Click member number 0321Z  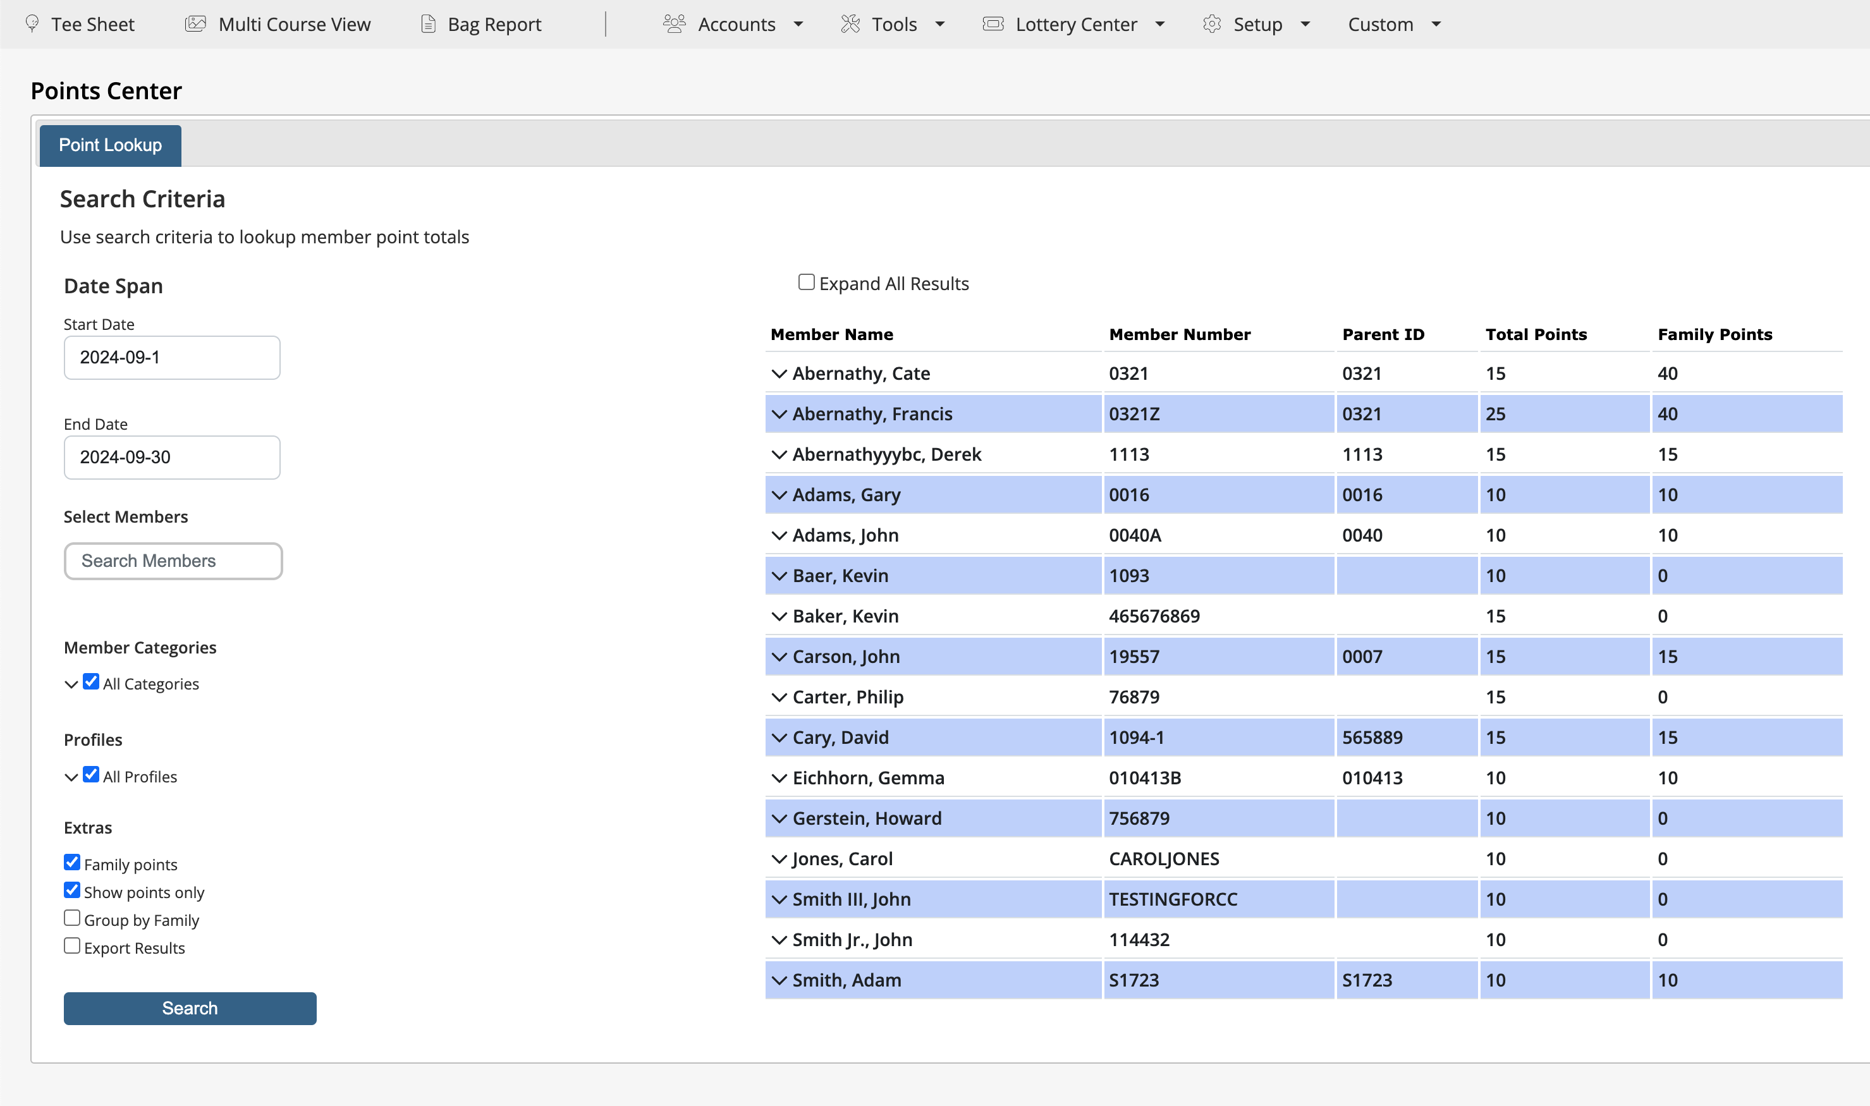[1134, 415]
